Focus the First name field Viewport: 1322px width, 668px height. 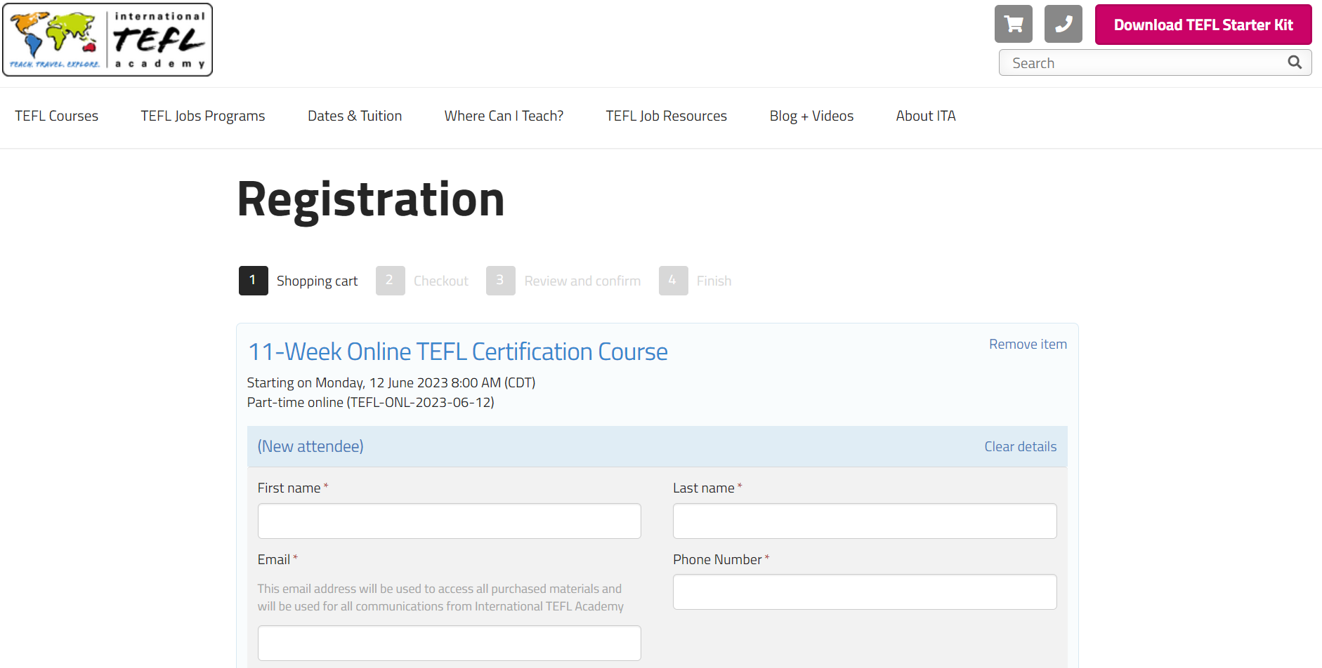pos(449,521)
